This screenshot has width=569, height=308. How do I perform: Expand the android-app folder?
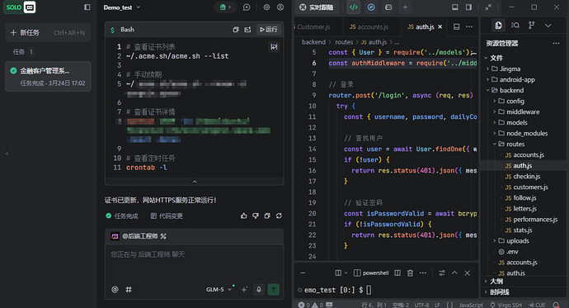(x=524, y=79)
